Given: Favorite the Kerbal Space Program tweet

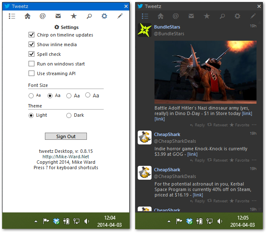Looking at the screenshot, I should 239,201.
